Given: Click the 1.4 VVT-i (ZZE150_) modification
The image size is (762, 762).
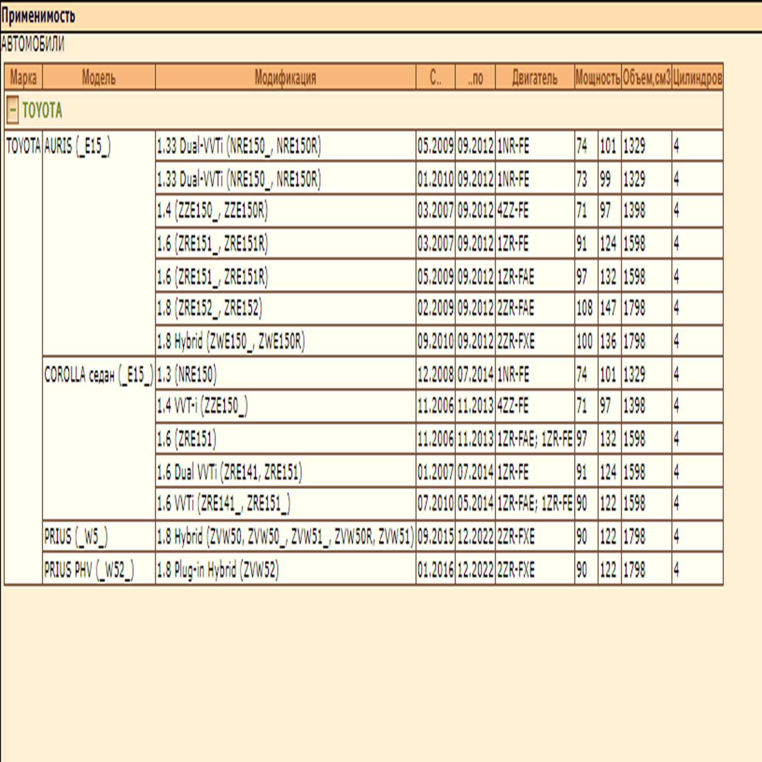Looking at the screenshot, I should click(202, 406).
